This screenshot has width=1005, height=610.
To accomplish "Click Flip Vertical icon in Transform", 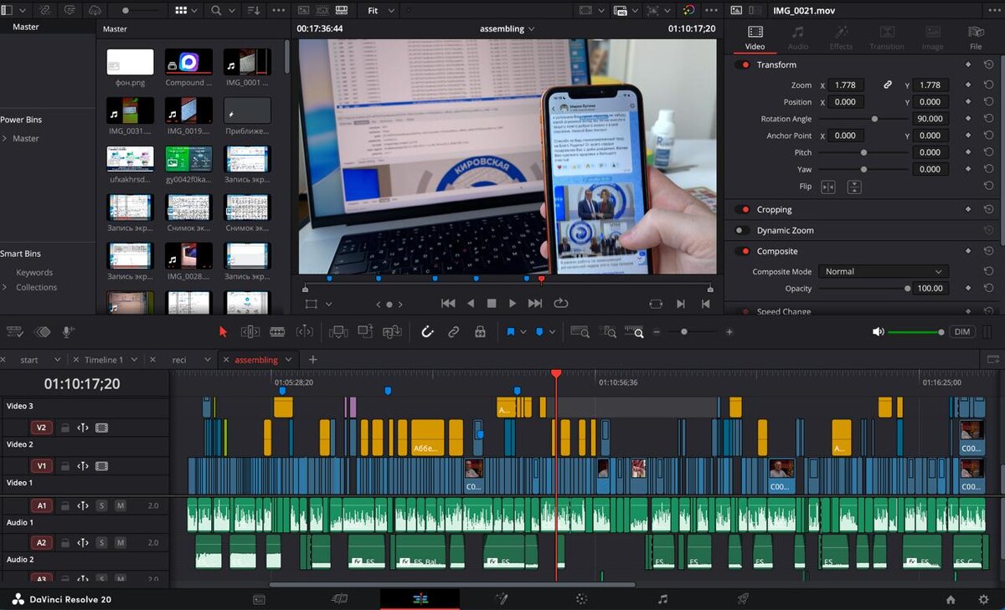I will 853,187.
